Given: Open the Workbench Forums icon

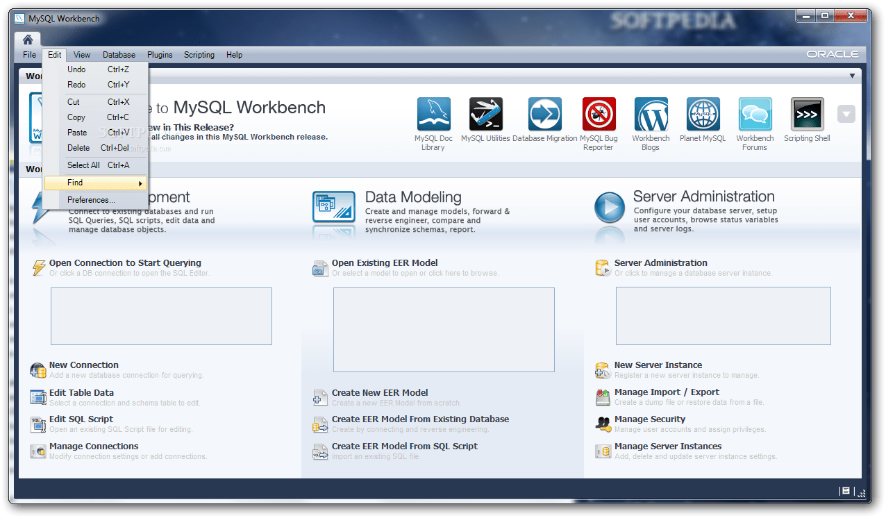Looking at the screenshot, I should click(x=755, y=114).
